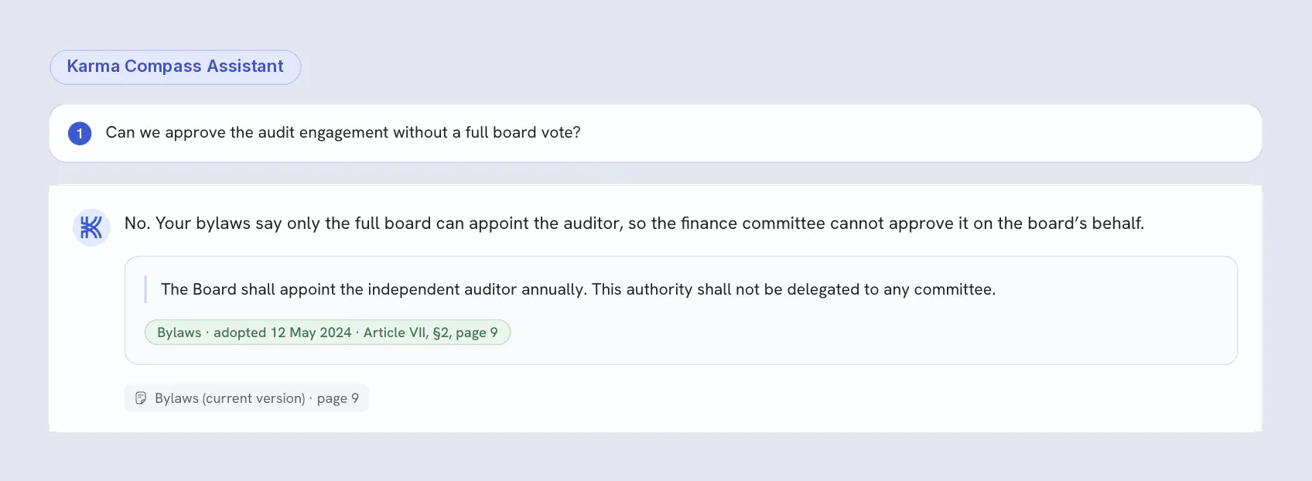The width and height of the screenshot is (1312, 481).
Task: Select the question about the audit engagement
Action: [x=343, y=133]
